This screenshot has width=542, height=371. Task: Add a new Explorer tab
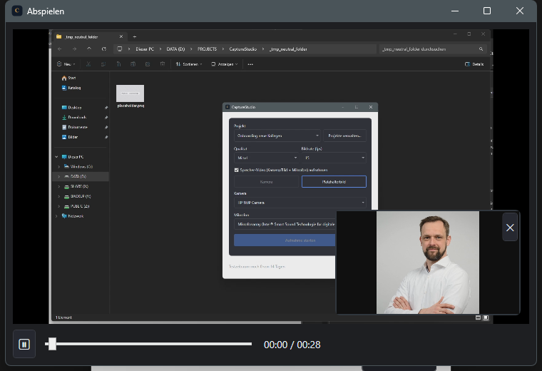tap(135, 36)
